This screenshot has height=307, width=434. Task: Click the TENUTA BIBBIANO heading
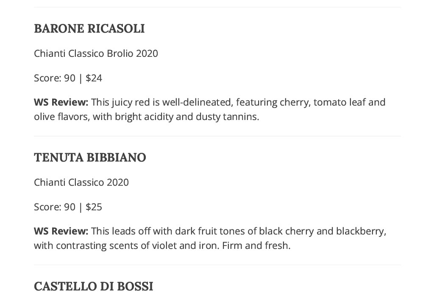pyautogui.click(x=90, y=157)
